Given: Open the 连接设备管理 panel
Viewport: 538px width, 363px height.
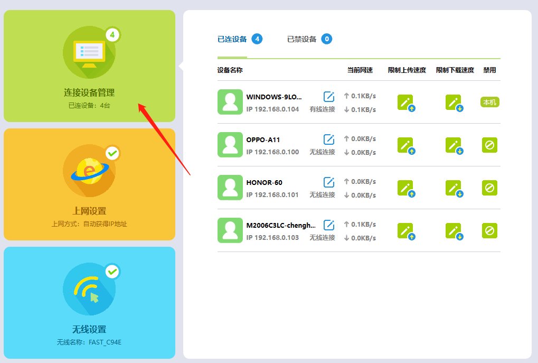Looking at the screenshot, I should [x=89, y=66].
